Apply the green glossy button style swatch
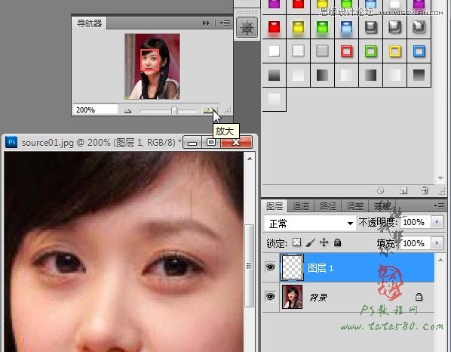Screen dimensions: 451x352 [x=323, y=27]
